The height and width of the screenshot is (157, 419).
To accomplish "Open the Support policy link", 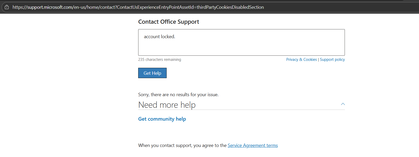I will 332,60.
